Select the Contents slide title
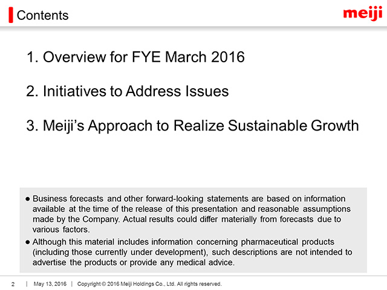The image size is (387, 290). pyautogui.click(x=42, y=15)
